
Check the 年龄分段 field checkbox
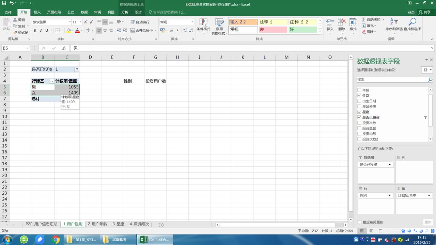click(x=359, y=107)
